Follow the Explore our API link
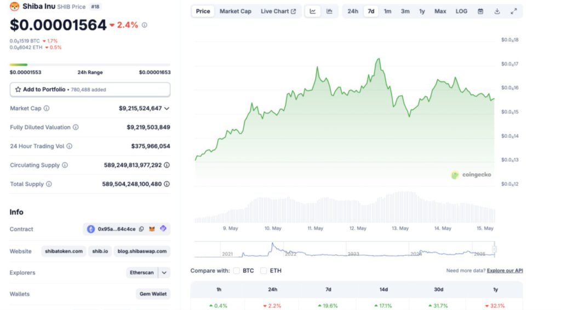 [x=505, y=271]
